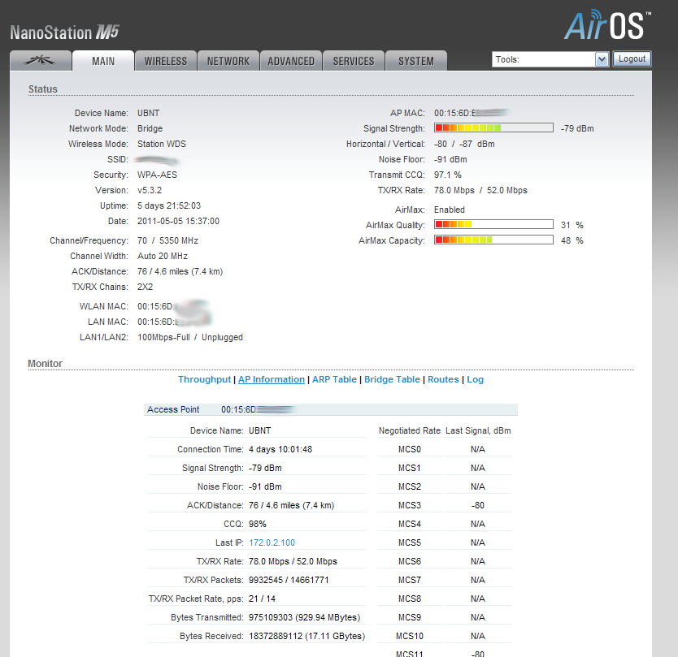
Task: Click the TX/RX Packets value 9932545 / 14661771
Action: 289,580
